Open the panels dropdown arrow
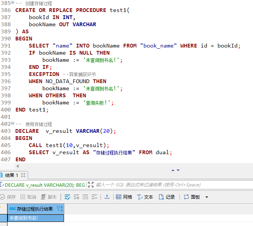This screenshot has width=253, height=226. coord(207,197)
